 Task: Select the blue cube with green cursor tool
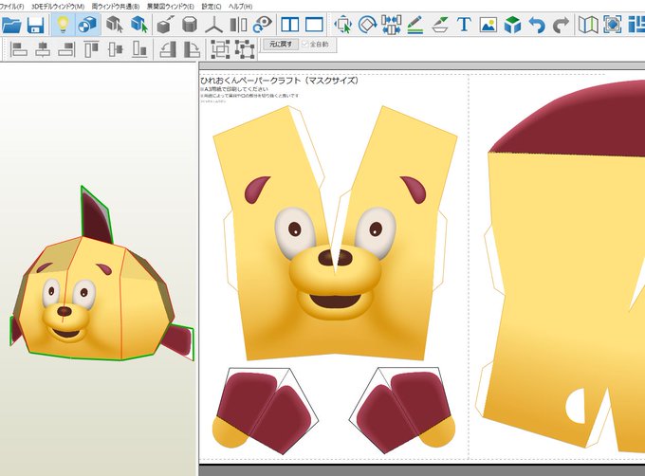139,25
